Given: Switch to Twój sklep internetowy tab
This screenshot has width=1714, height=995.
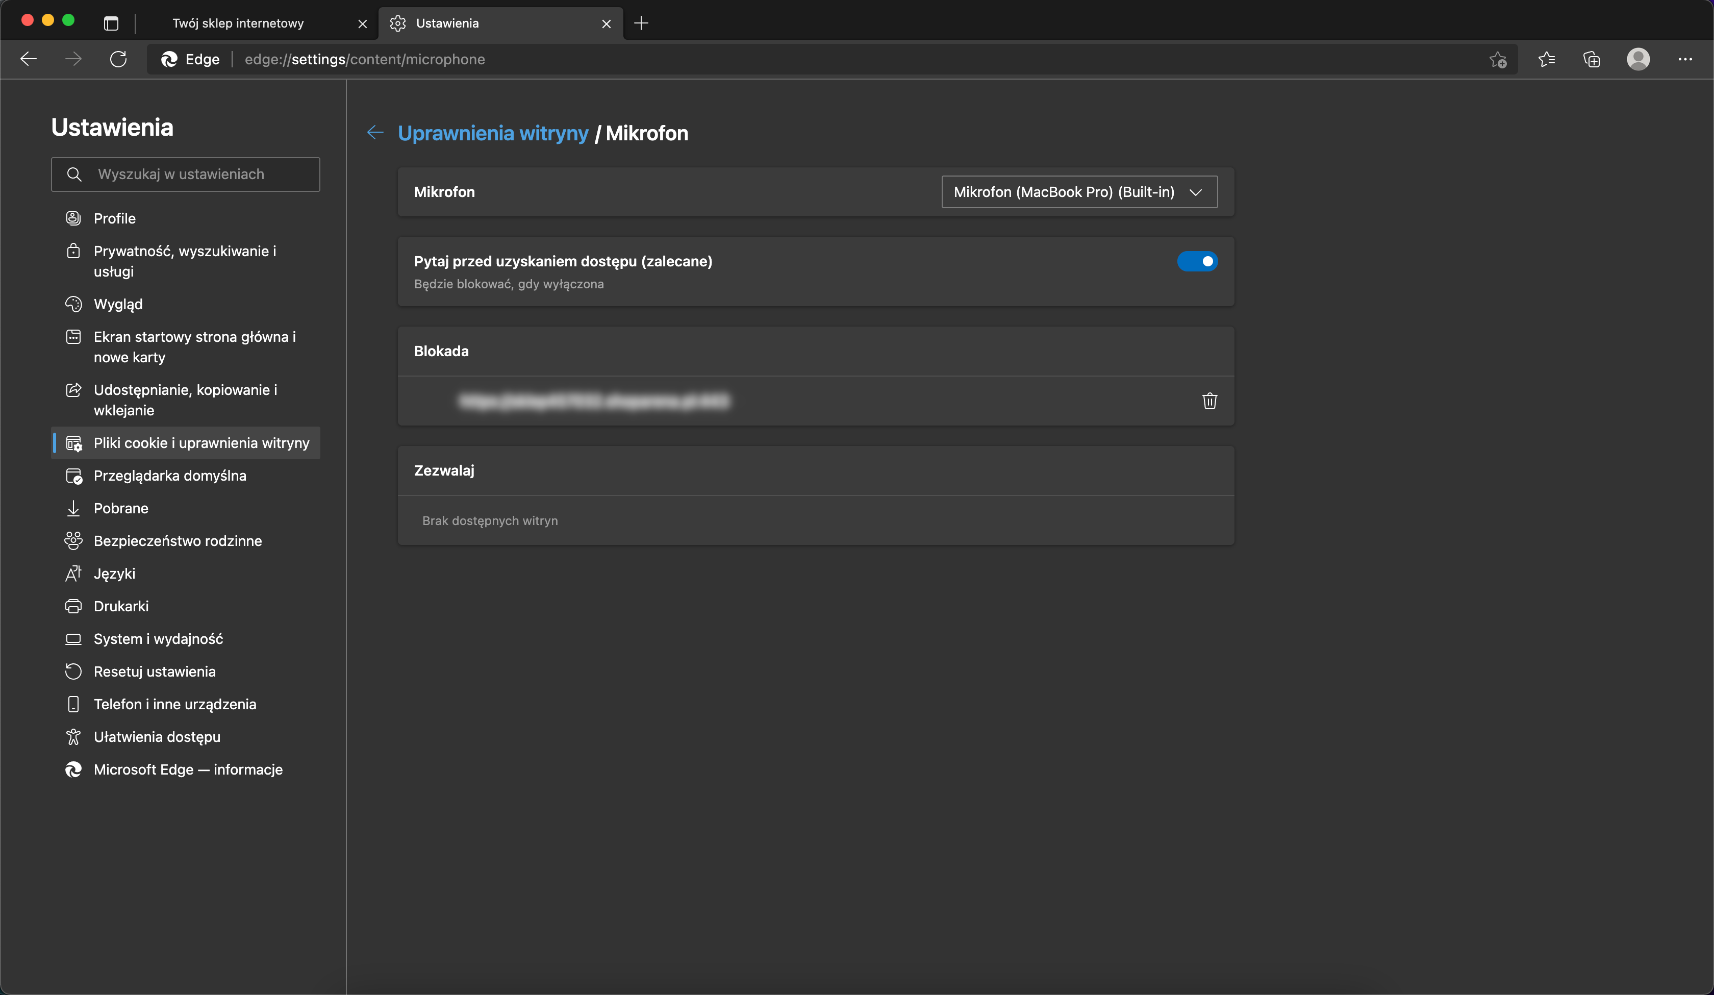Looking at the screenshot, I should click(238, 24).
